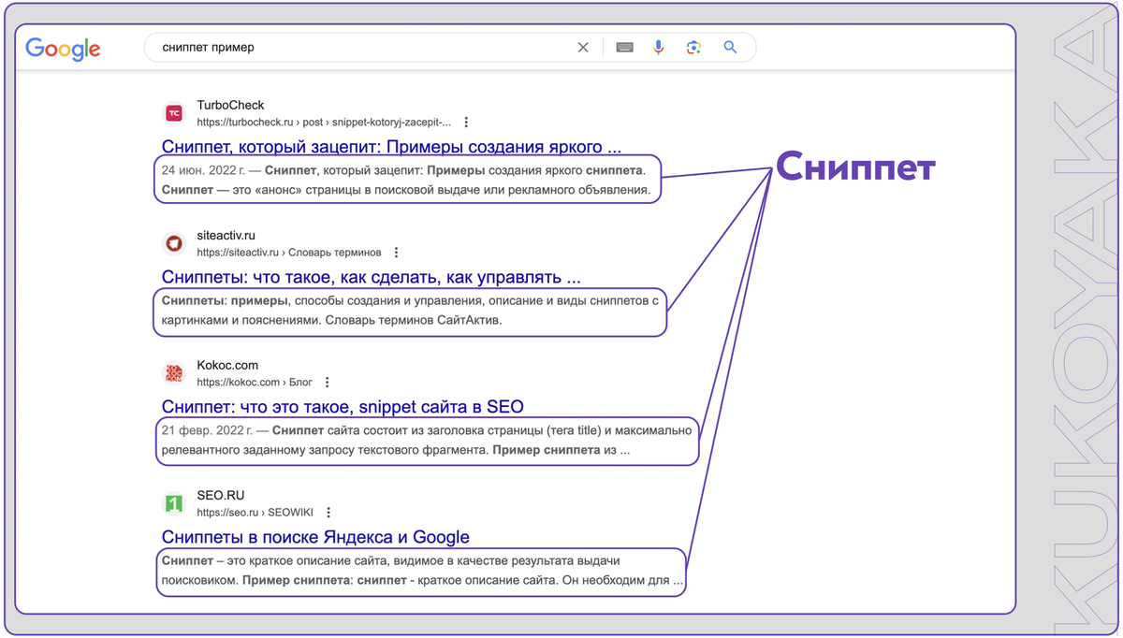This screenshot has height=638, width=1123.
Task: Open the Kokoc.com favicon
Action: 174,373
